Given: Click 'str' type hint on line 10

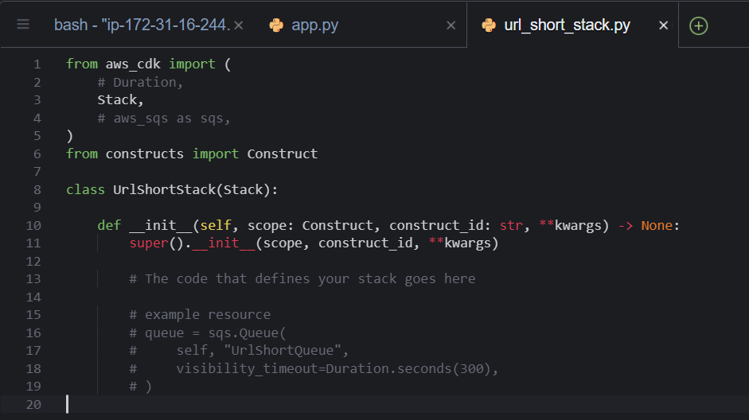Looking at the screenshot, I should tap(511, 225).
